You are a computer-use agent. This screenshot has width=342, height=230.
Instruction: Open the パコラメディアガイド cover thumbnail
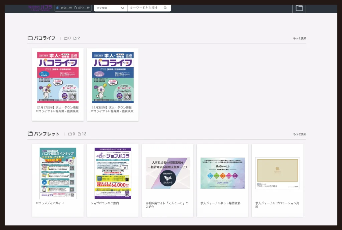click(x=58, y=173)
